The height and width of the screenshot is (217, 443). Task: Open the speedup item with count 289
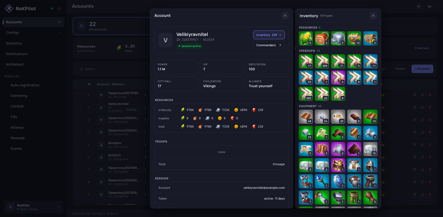click(322, 61)
